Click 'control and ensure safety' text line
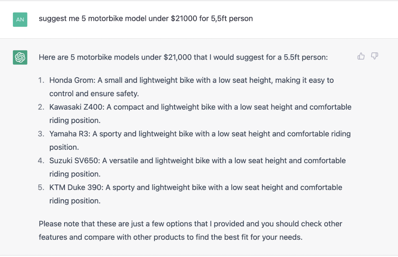Image resolution: width=398 pixels, height=257 pixels. pos(94,94)
